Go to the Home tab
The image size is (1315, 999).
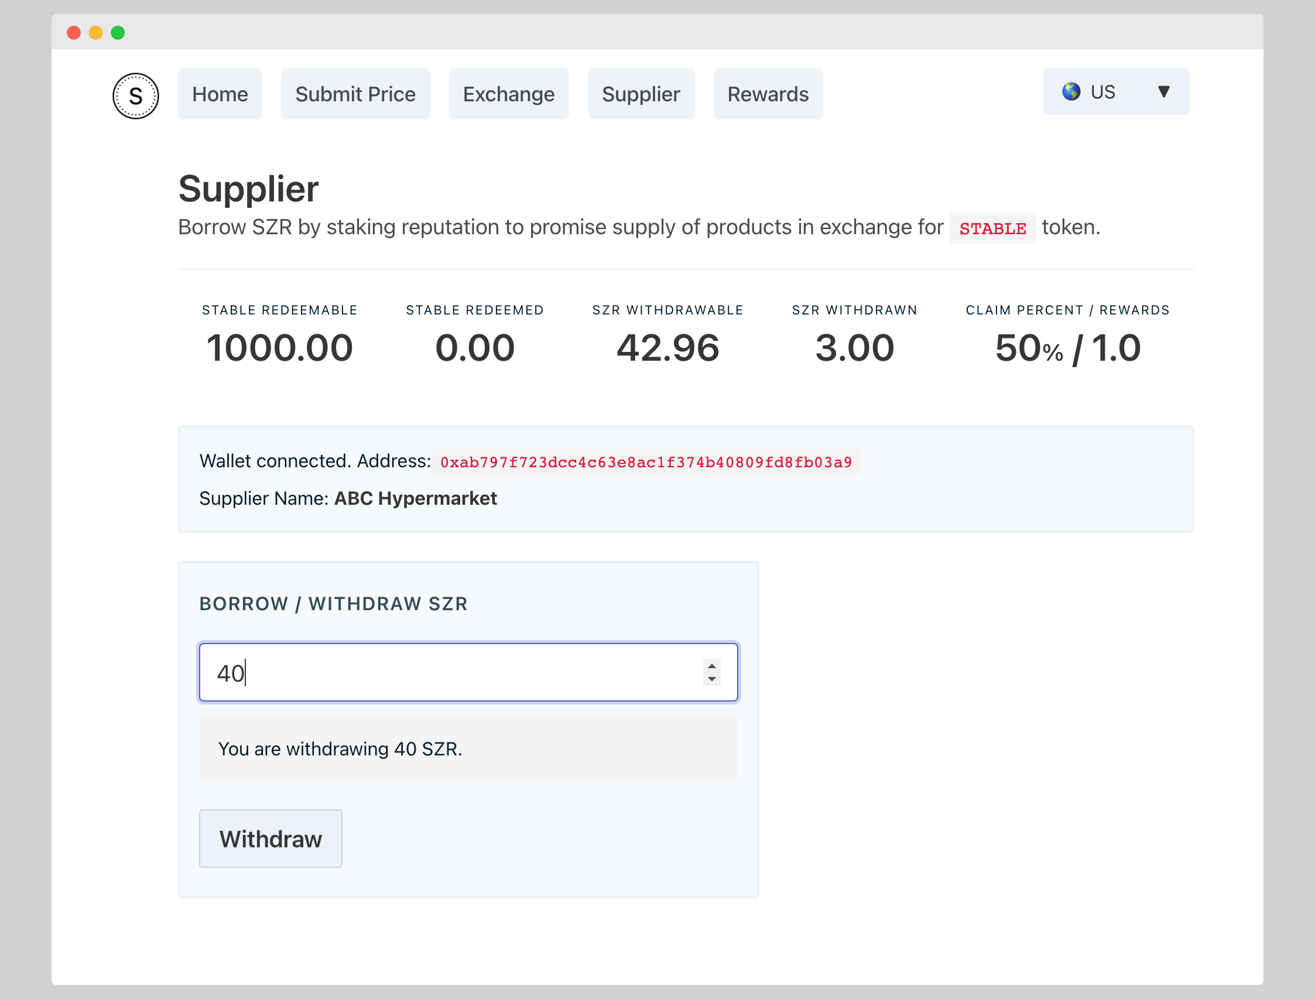(x=220, y=94)
